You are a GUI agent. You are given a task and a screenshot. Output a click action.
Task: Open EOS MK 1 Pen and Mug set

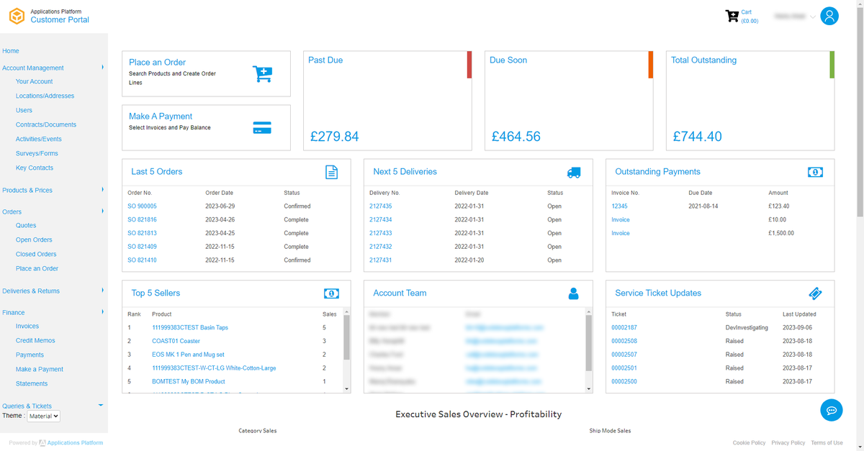coord(188,355)
